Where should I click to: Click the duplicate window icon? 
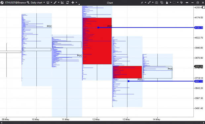point(162,3)
